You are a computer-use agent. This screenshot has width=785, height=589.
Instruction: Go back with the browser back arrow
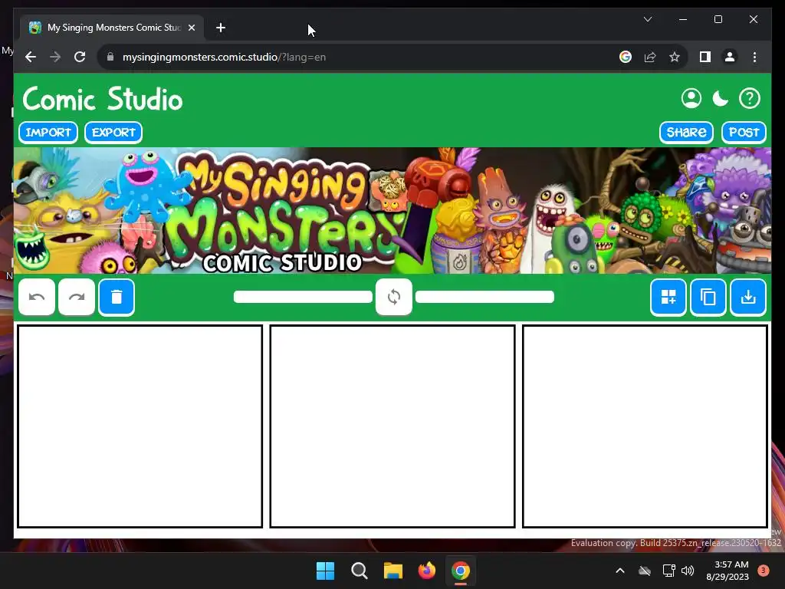[x=31, y=57]
